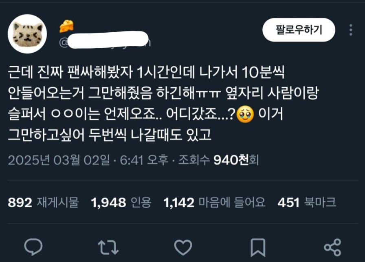Open the three-dot more options menu
Screen dimensions: 365x262
point(351,30)
